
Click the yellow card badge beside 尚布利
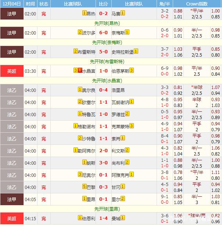(127, 162)
